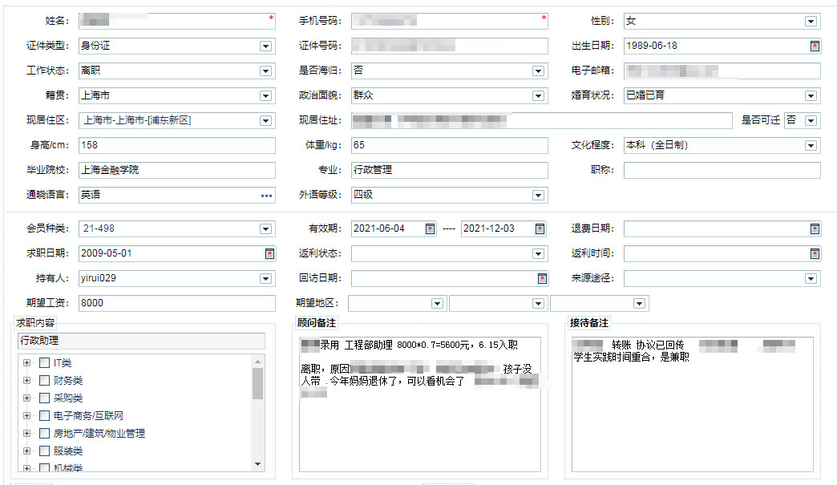Expand the IT类 tree node
Viewport: 837px width, 485px height.
click(26, 363)
